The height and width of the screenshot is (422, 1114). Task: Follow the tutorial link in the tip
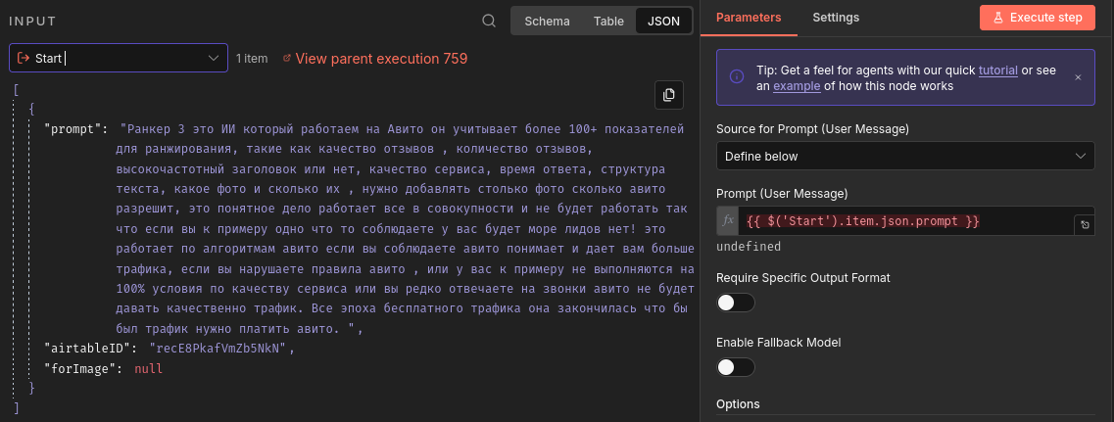(x=997, y=70)
